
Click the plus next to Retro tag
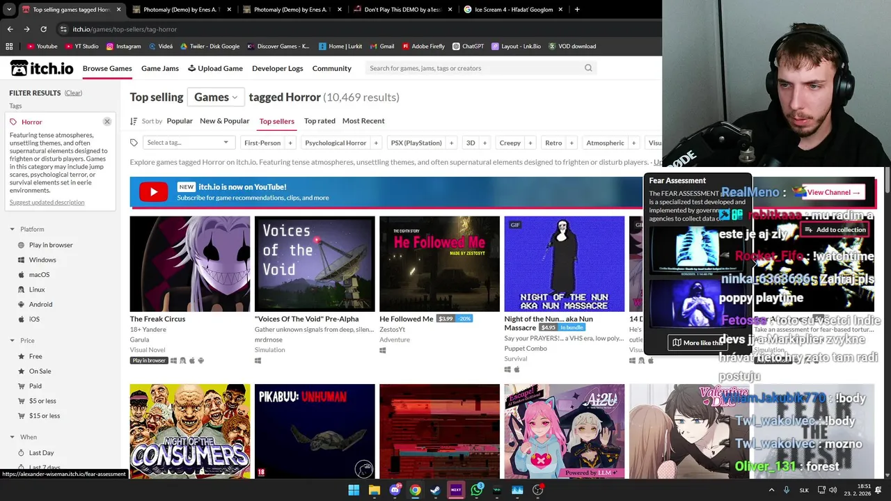coord(571,143)
